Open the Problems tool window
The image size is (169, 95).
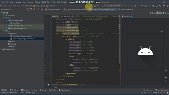[x=14, y=90]
